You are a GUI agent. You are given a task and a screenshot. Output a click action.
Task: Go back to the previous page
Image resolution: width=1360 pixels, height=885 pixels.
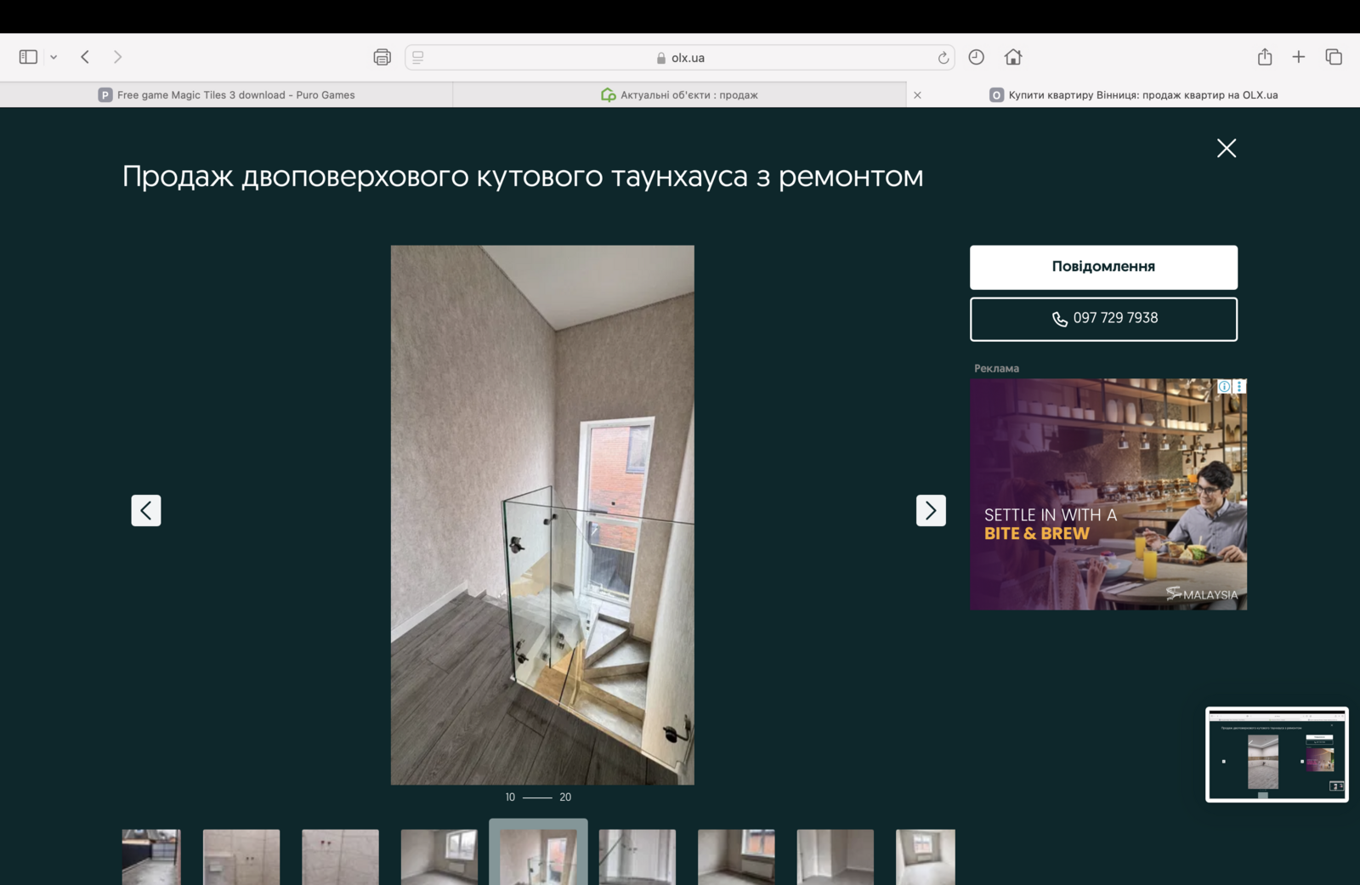coord(85,57)
